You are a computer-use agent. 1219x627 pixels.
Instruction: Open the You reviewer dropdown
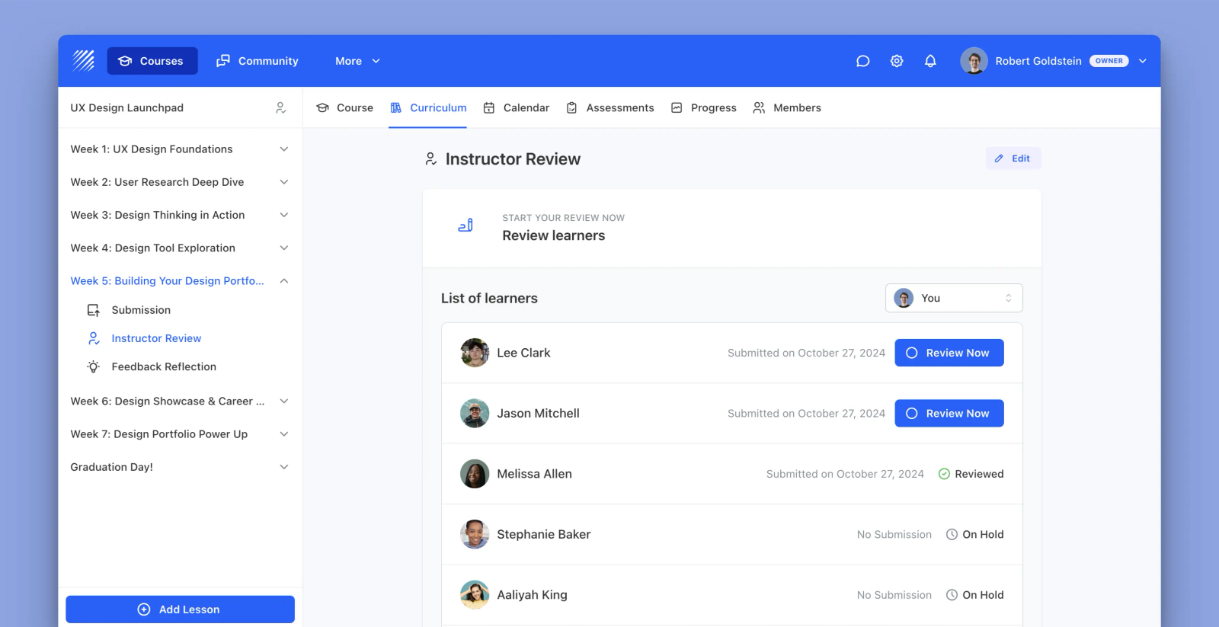click(x=954, y=298)
